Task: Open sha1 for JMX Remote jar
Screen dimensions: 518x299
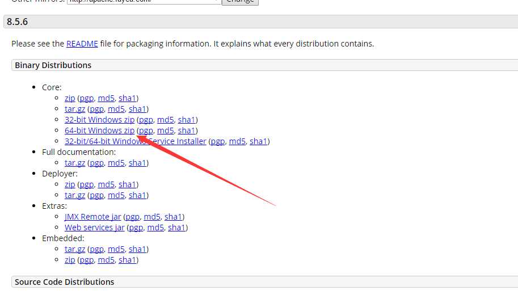Action: click(173, 217)
